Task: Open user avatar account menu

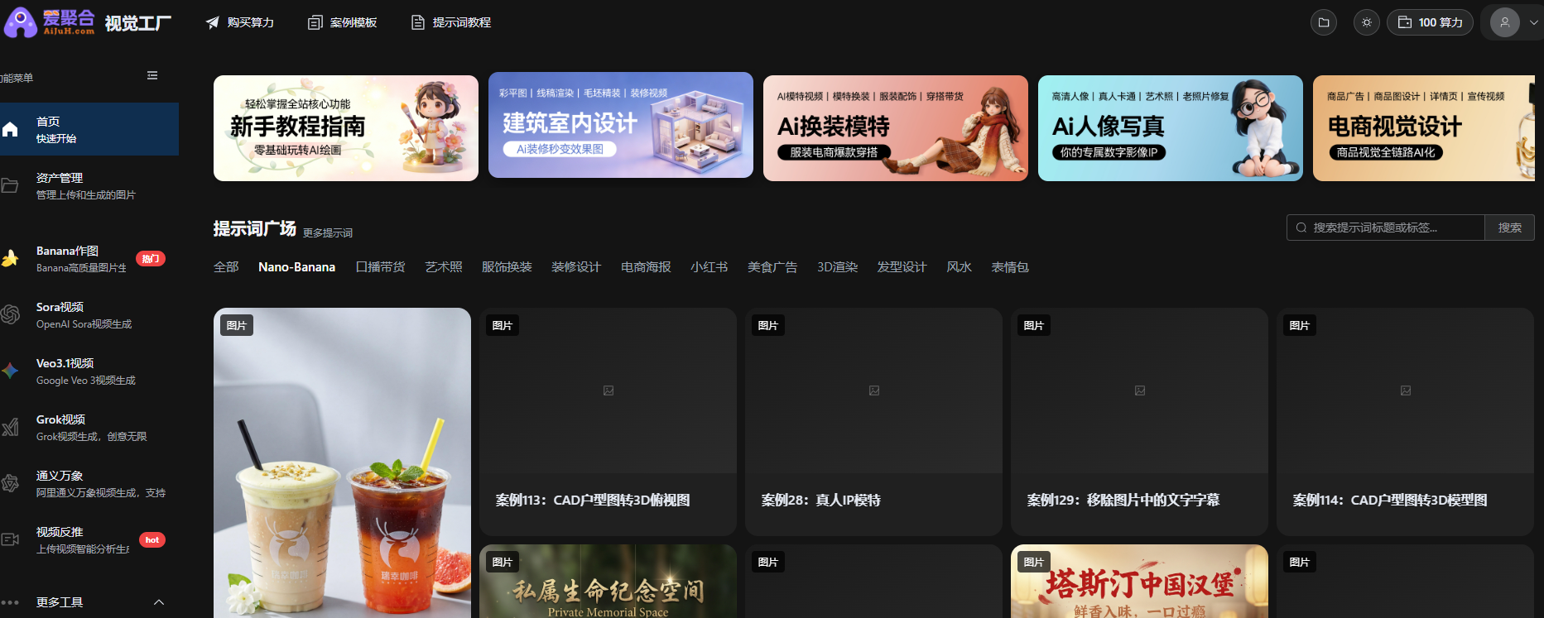Action: coord(1505,22)
